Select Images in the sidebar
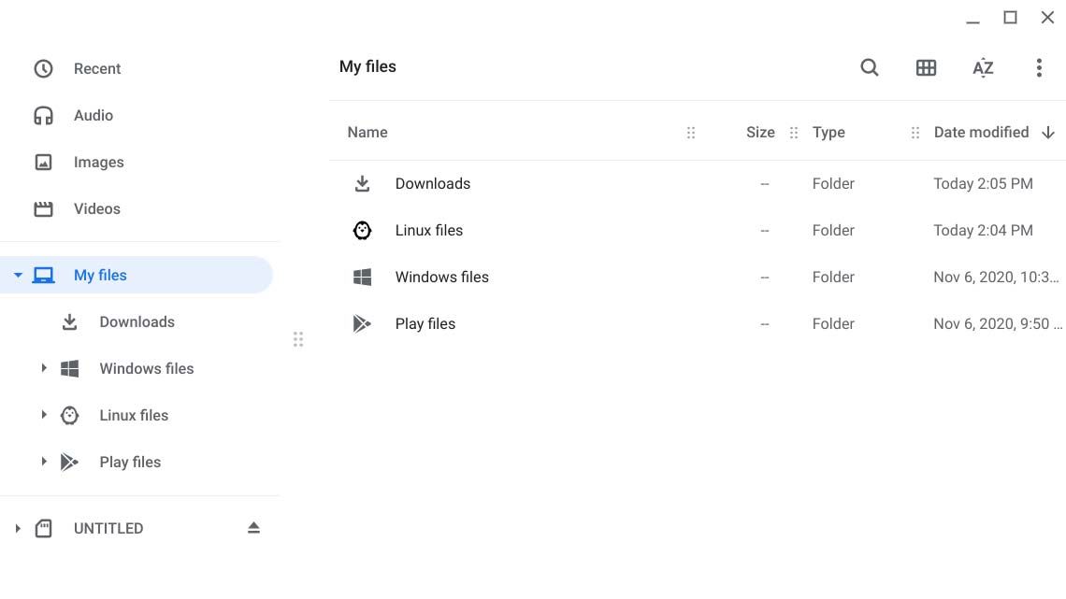The image size is (1066, 599). (x=98, y=162)
